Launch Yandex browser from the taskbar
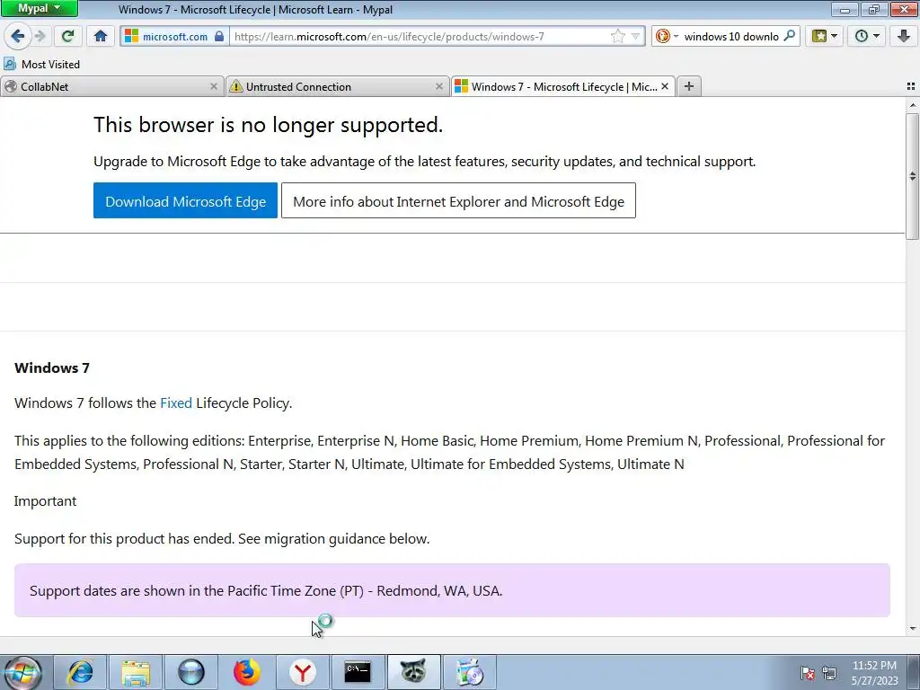The height and width of the screenshot is (690, 920). (302, 672)
